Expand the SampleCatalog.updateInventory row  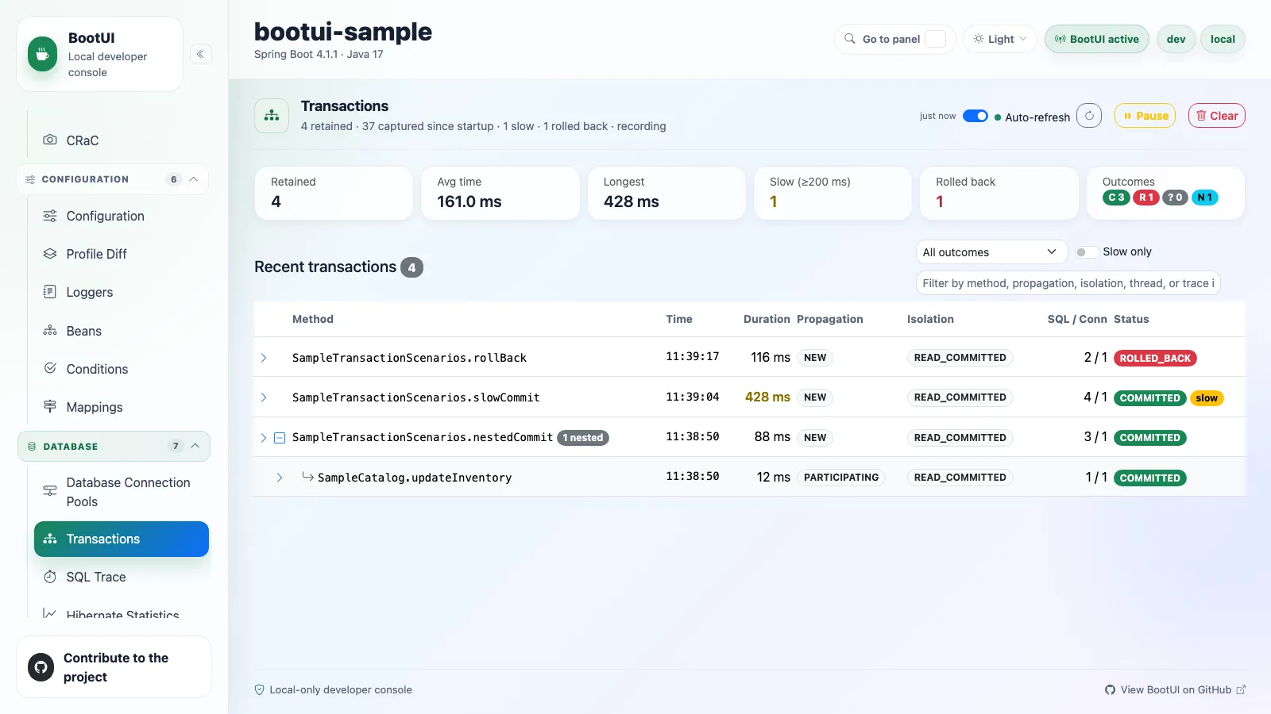280,478
